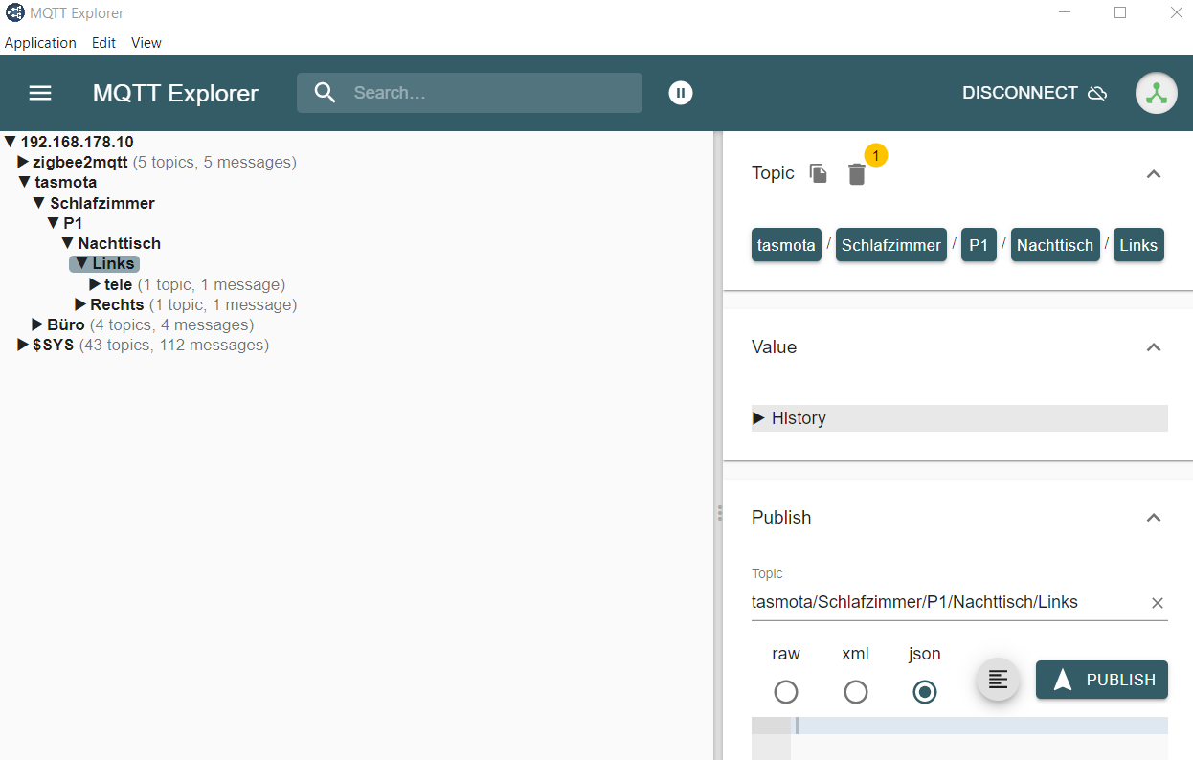
Task: Open the hamburger navigation menu
Action: pos(40,93)
